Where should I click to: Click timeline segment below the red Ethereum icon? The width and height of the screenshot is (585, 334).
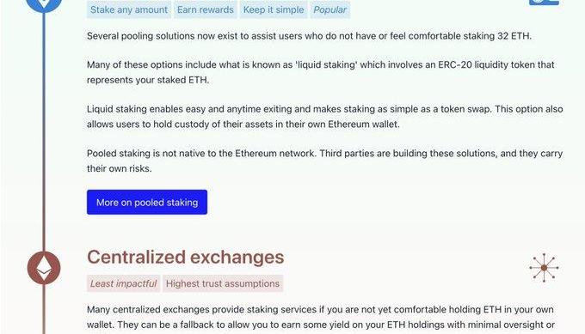coord(44,309)
